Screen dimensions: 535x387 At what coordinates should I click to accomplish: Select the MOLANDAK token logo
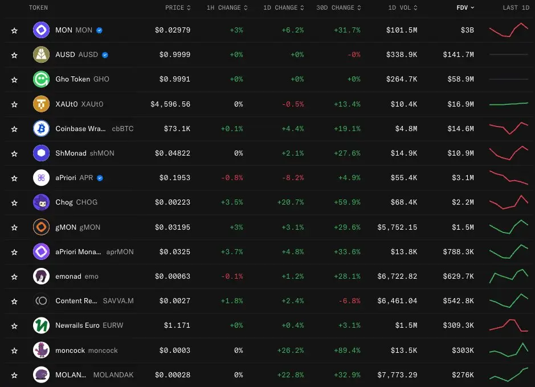point(41,375)
